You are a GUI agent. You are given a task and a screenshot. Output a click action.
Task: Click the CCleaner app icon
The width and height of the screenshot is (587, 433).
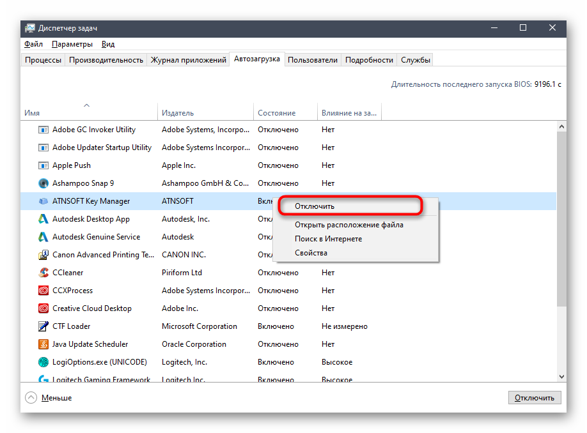(x=43, y=273)
